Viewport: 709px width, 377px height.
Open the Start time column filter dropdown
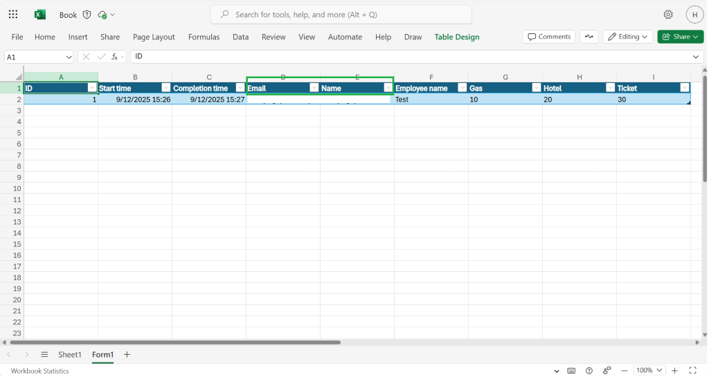click(x=166, y=88)
